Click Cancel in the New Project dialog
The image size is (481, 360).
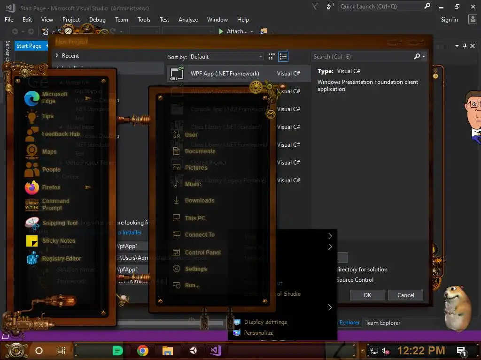click(405, 295)
